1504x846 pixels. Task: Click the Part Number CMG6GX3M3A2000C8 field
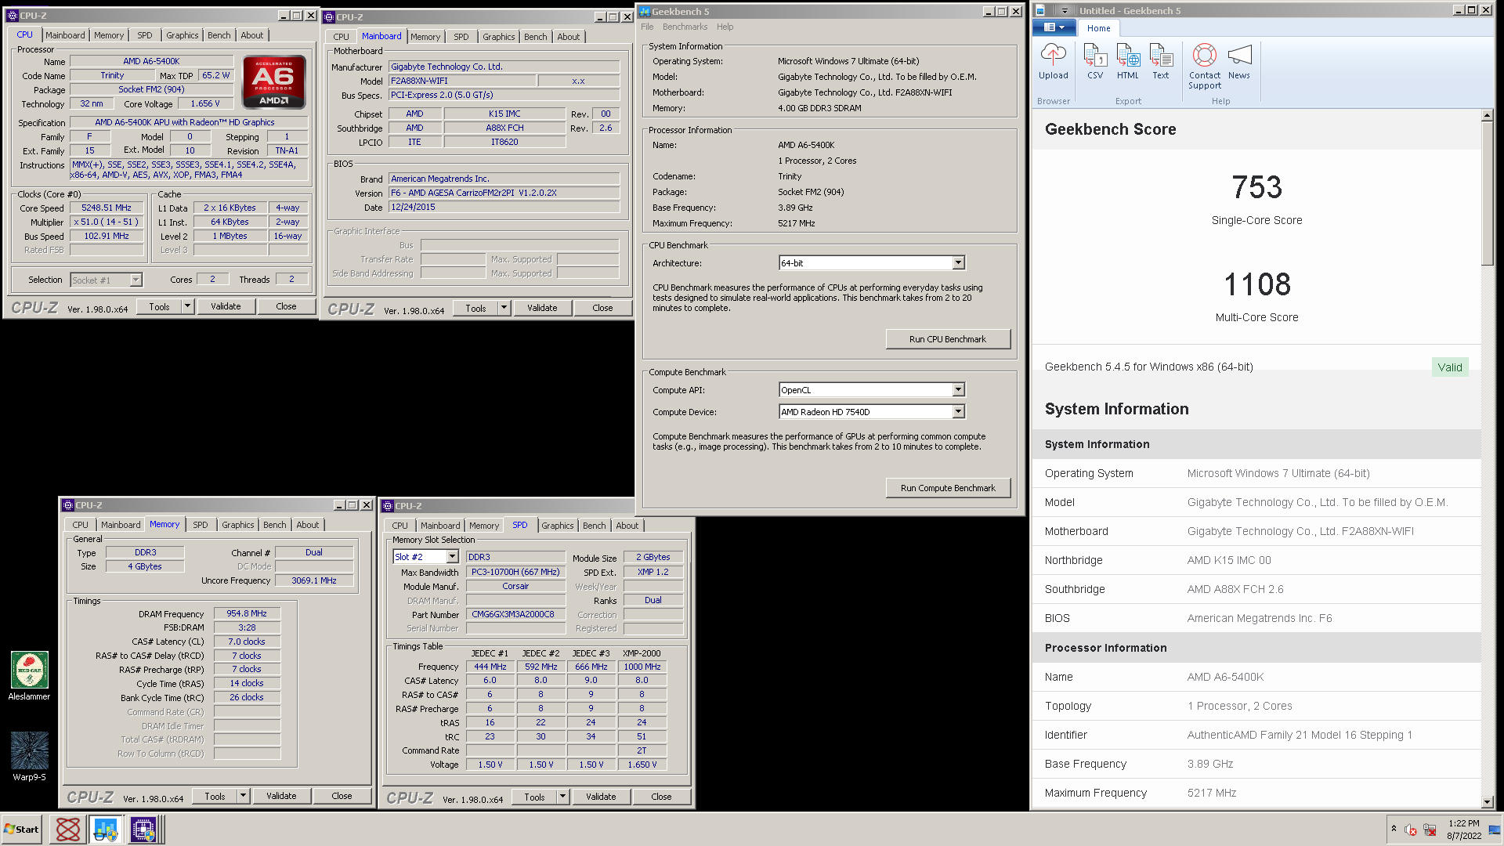coord(515,615)
